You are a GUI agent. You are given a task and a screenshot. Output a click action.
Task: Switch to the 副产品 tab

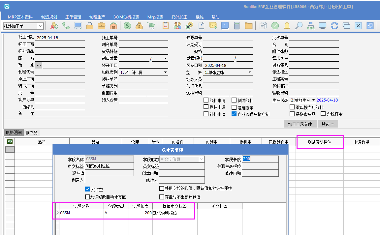(x=32, y=133)
